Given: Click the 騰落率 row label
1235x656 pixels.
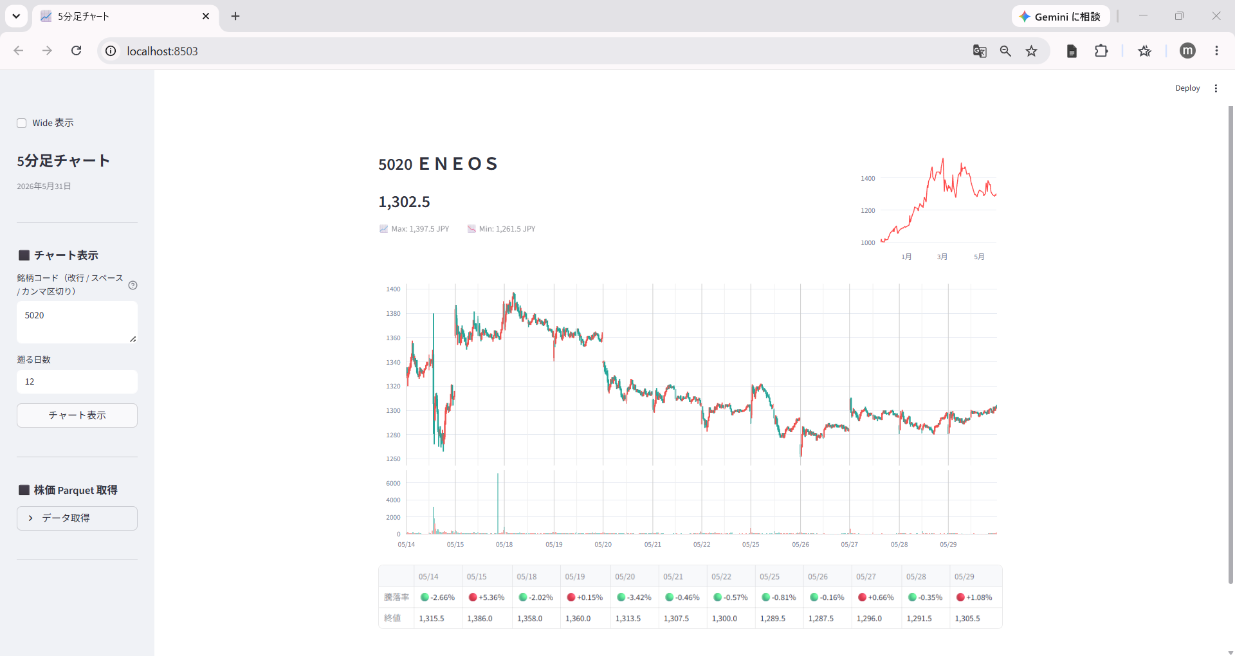Looking at the screenshot, I should click(x=396, y=597).
